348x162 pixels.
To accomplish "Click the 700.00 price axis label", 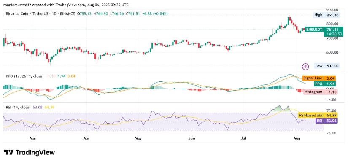I will point(332,38).
